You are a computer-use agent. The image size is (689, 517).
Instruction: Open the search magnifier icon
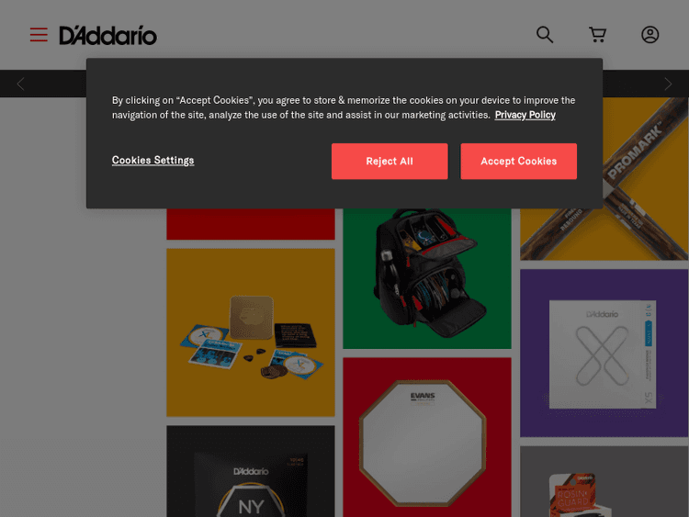coord(545,35)
